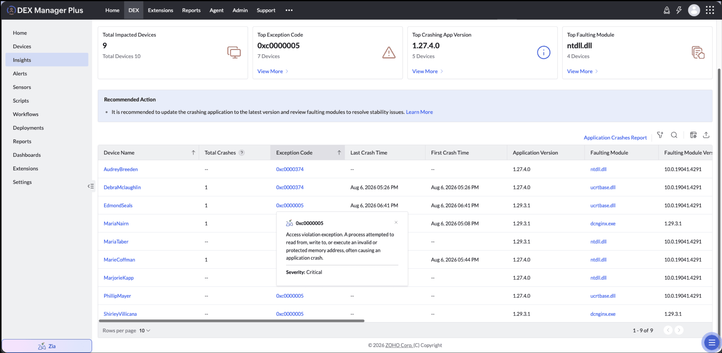Viewport: 722px width, 353px height.
Task: Open the more options ellipsis in top nav
Action: click(289, 10)
